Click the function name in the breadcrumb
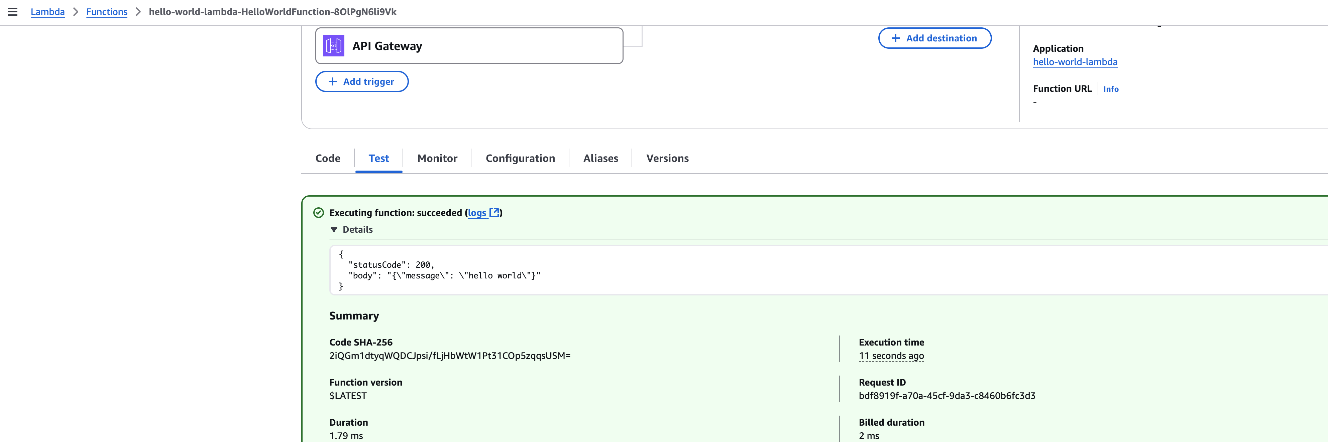Viewport: 1328px width, 442px height. (x=272, y=12)
